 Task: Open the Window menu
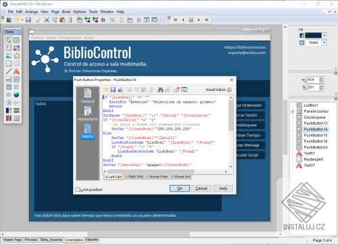click(107, 11)
